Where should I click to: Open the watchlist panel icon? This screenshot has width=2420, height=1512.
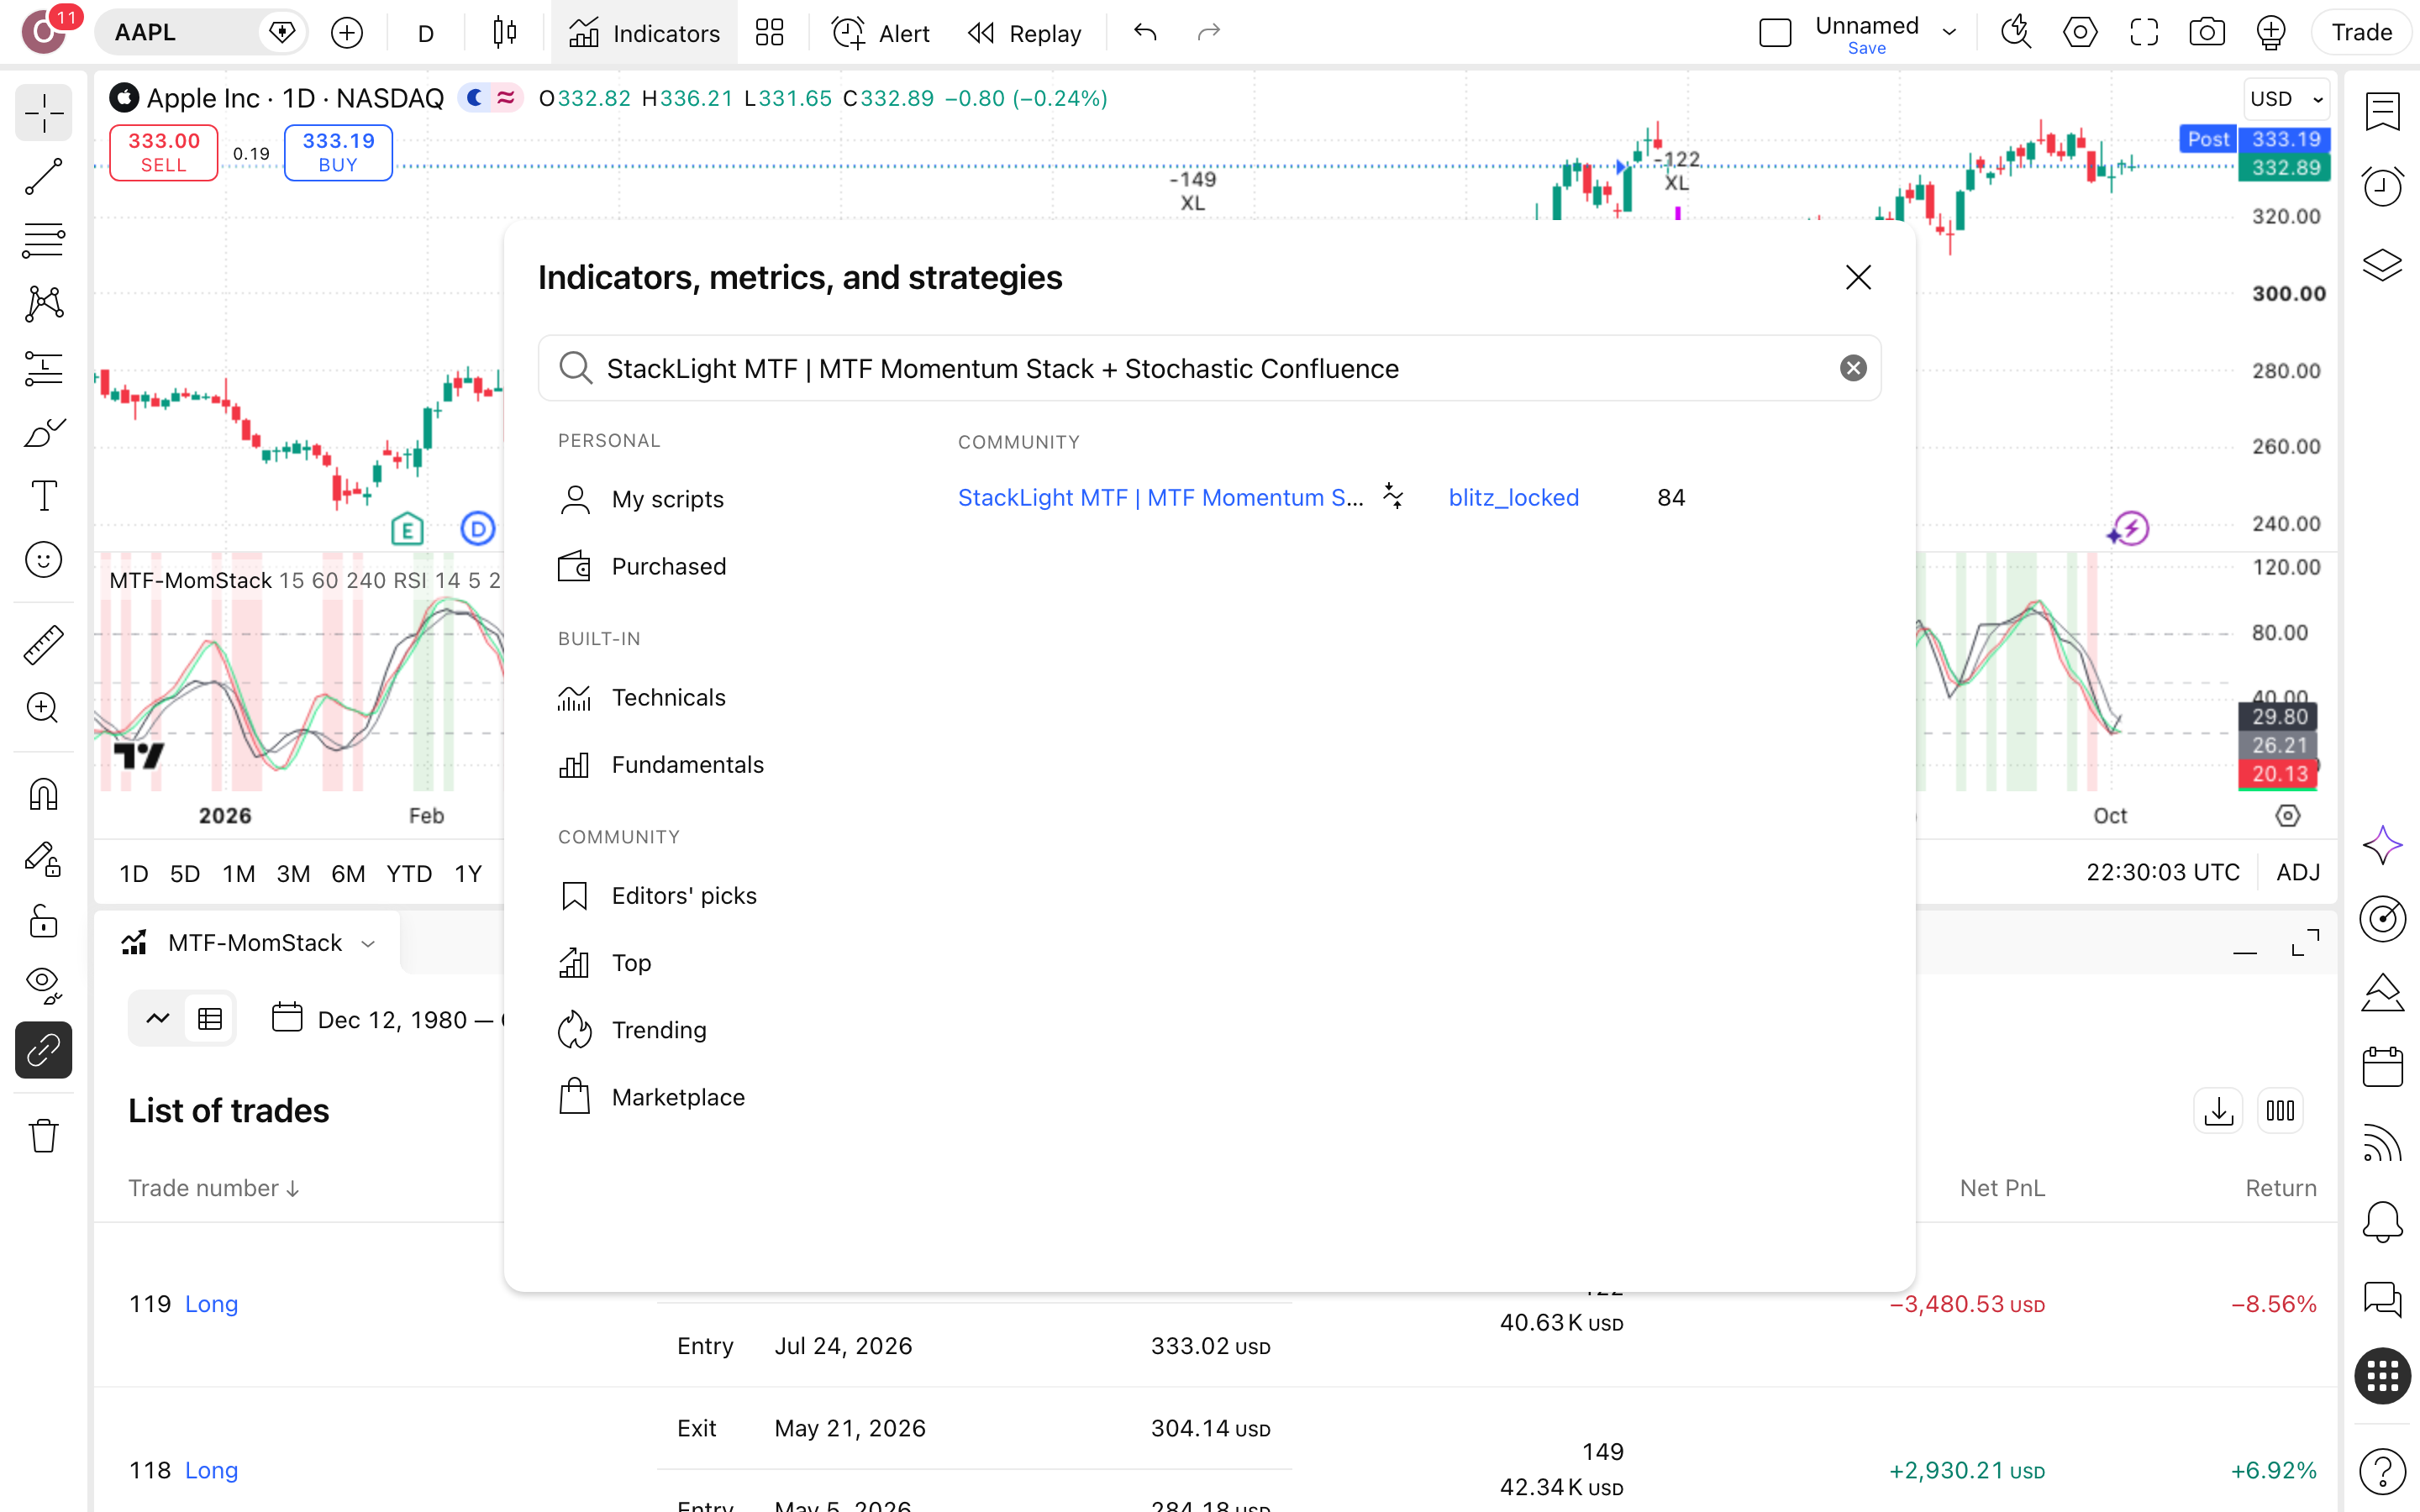click(x=2383, y=111)
